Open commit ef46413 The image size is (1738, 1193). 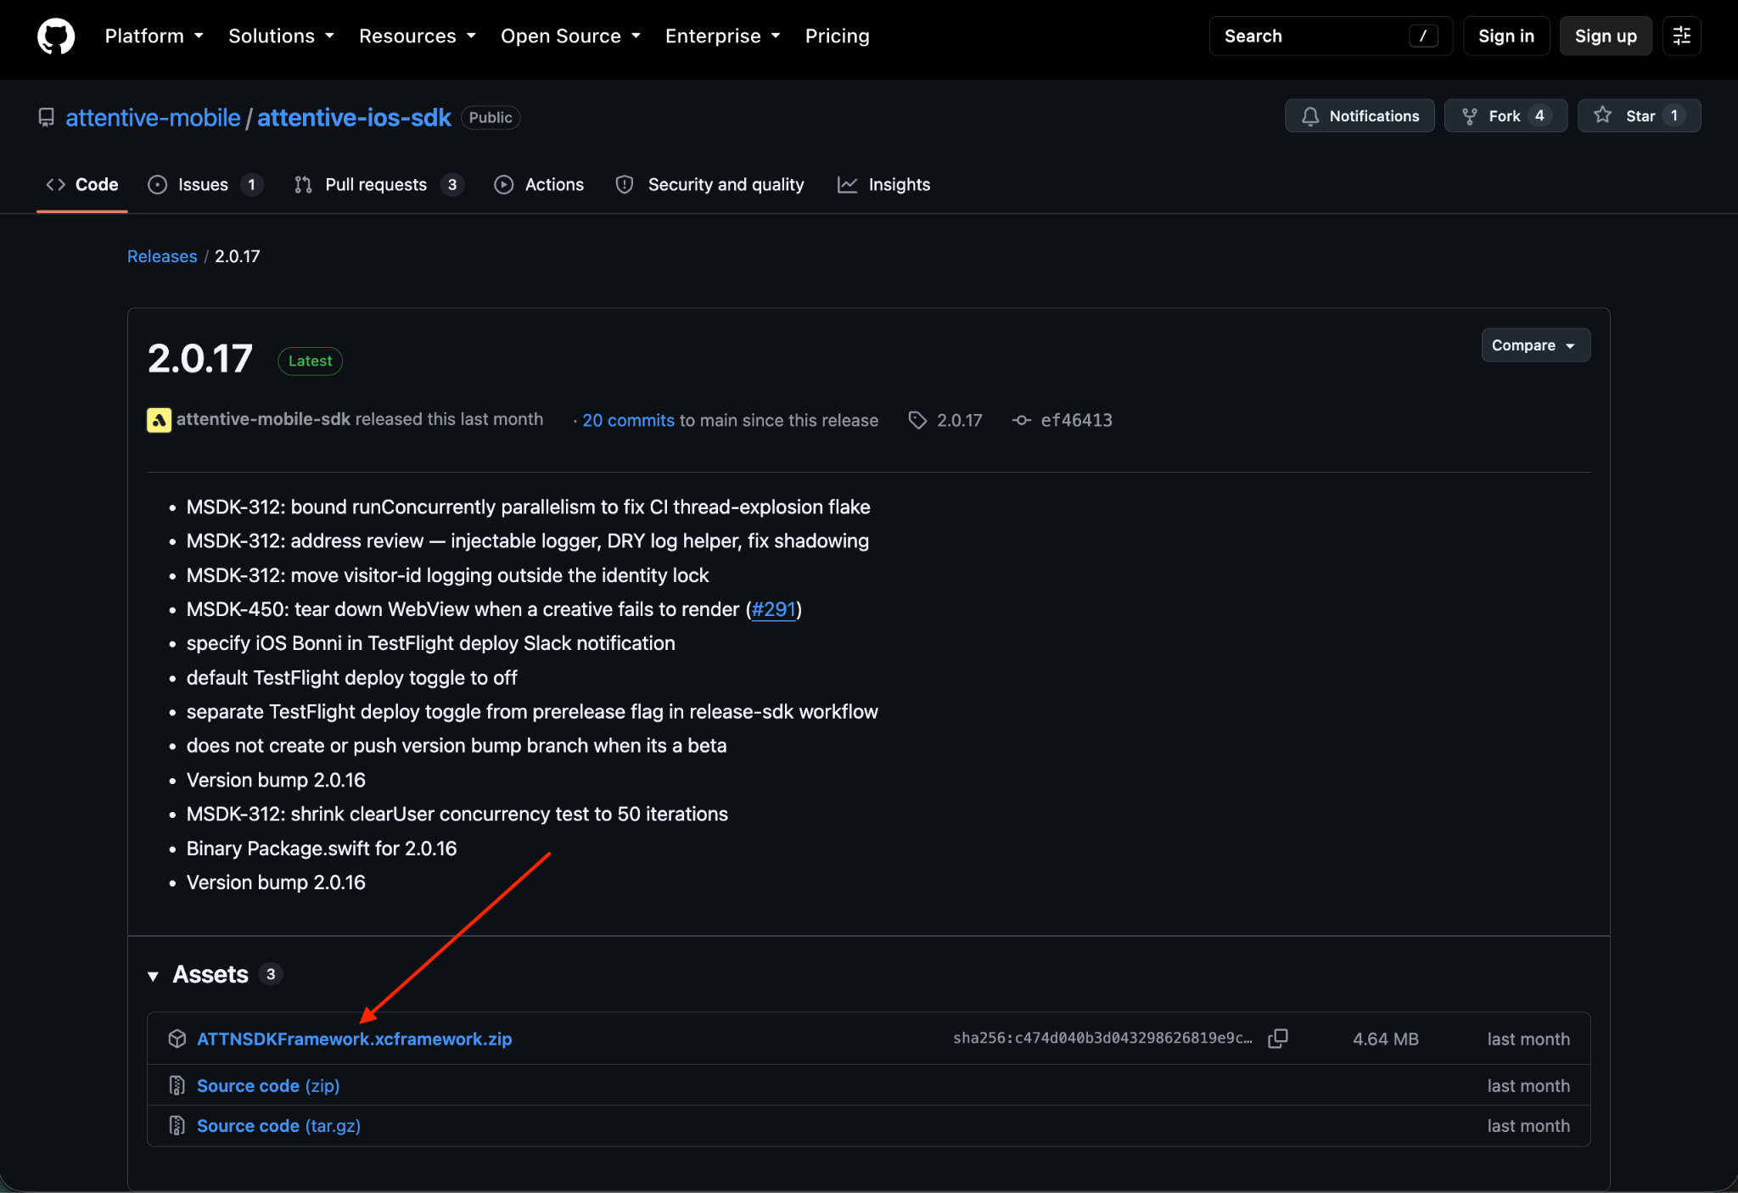[x=1076, y=421]
